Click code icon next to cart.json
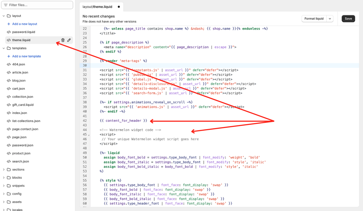Screen dimensions: 363x211 tap(9, 89)
